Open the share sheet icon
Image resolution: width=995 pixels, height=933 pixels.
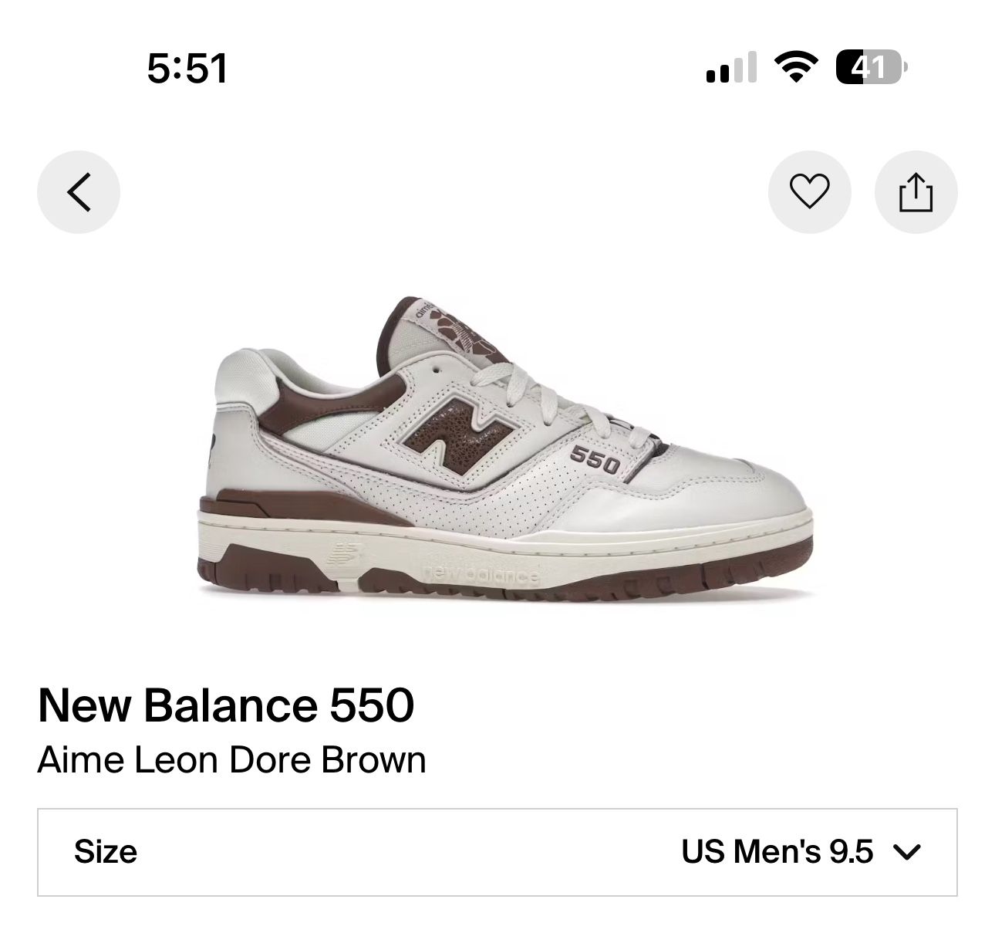pyautogui.click(x=916, y=191)
